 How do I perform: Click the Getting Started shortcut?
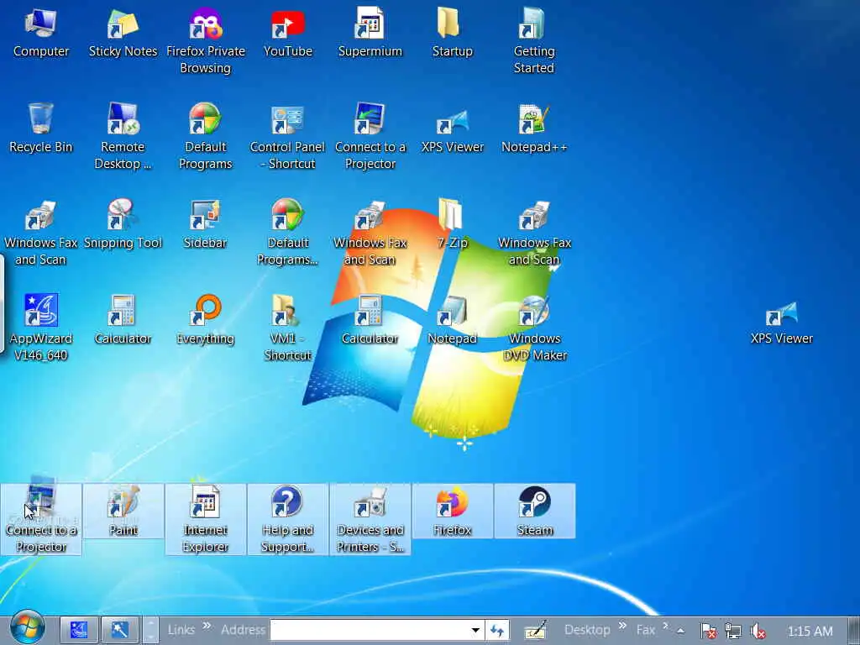[534, 41]
